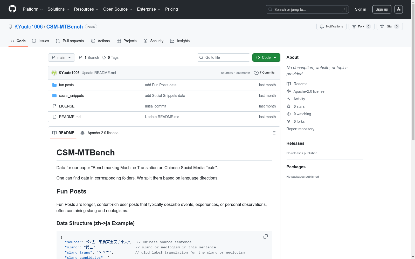Click the pulse icon beside Activity

coord(289,99)
